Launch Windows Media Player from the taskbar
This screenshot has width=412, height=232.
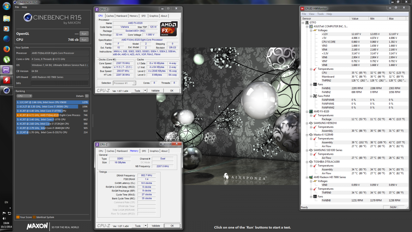click(x=6, y=29)
